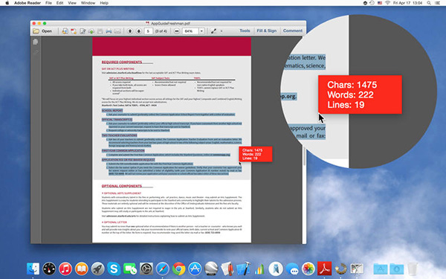Open the Adobe Reader menu
Viewport: 446px width, 279px height.
[28, 3]
